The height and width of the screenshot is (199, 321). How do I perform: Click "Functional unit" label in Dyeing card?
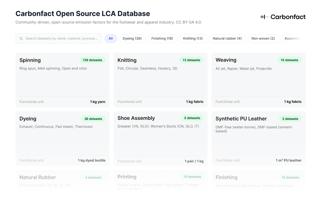(32, 160)
